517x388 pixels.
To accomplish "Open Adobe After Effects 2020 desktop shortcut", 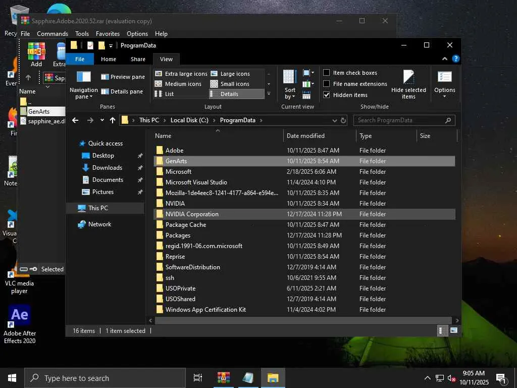I will [20, 325].
